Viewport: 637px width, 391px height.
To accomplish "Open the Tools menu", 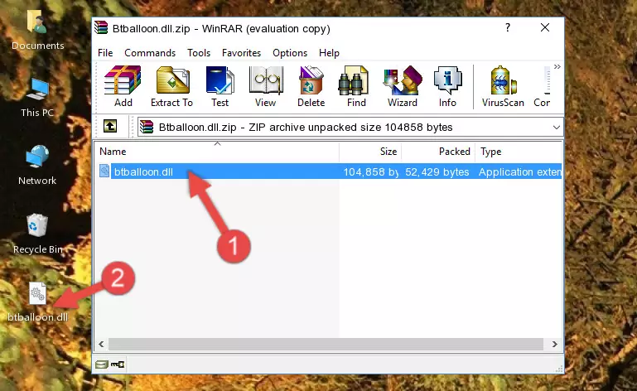I will (199, 53).
